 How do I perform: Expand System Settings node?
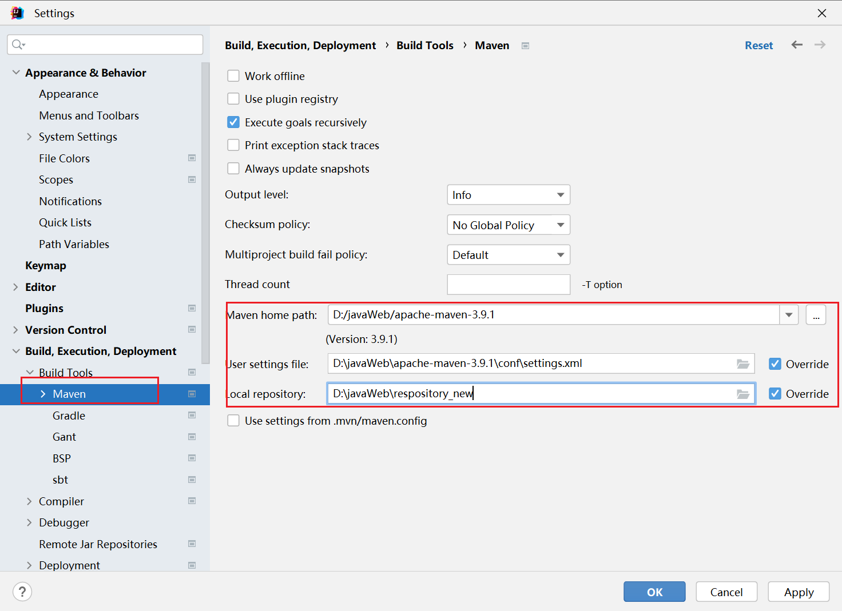click(29, 137)
